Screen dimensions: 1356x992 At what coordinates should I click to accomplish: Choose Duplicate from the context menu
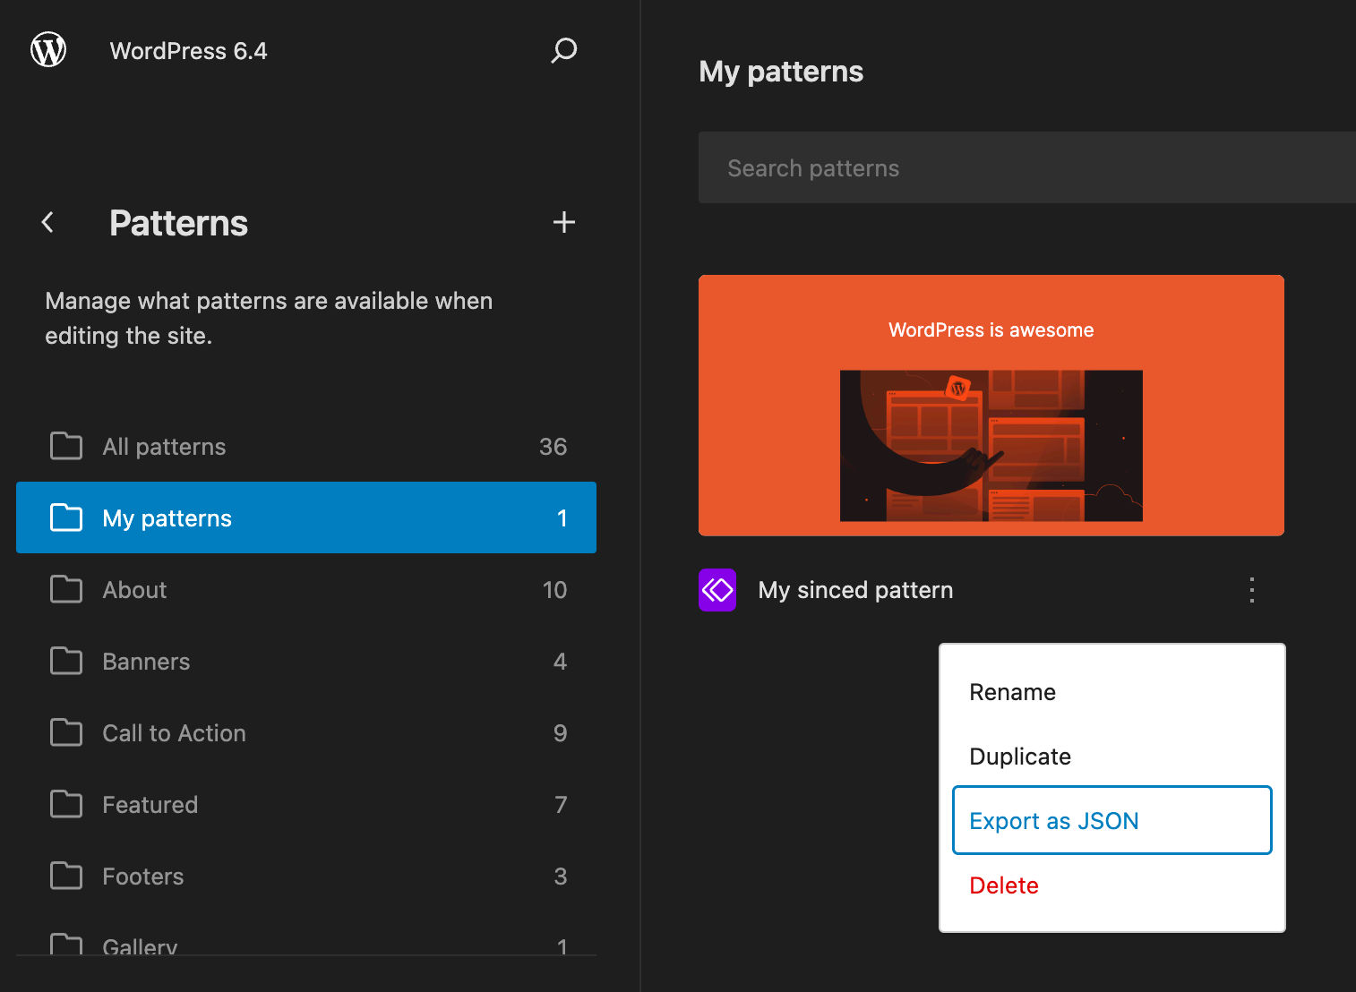[x=1020, y=756]
